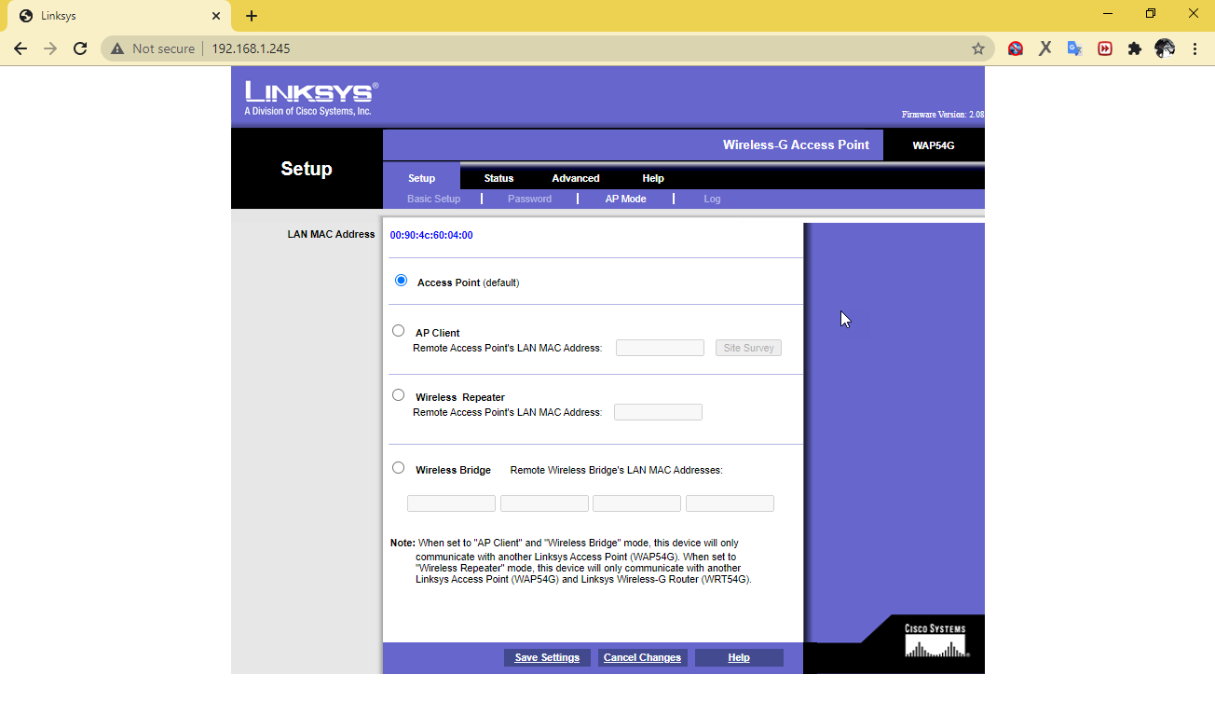Screen dimensions: 1215x716
Task: Switch to the AP Mode sub-tab
Action: (625, 199)
